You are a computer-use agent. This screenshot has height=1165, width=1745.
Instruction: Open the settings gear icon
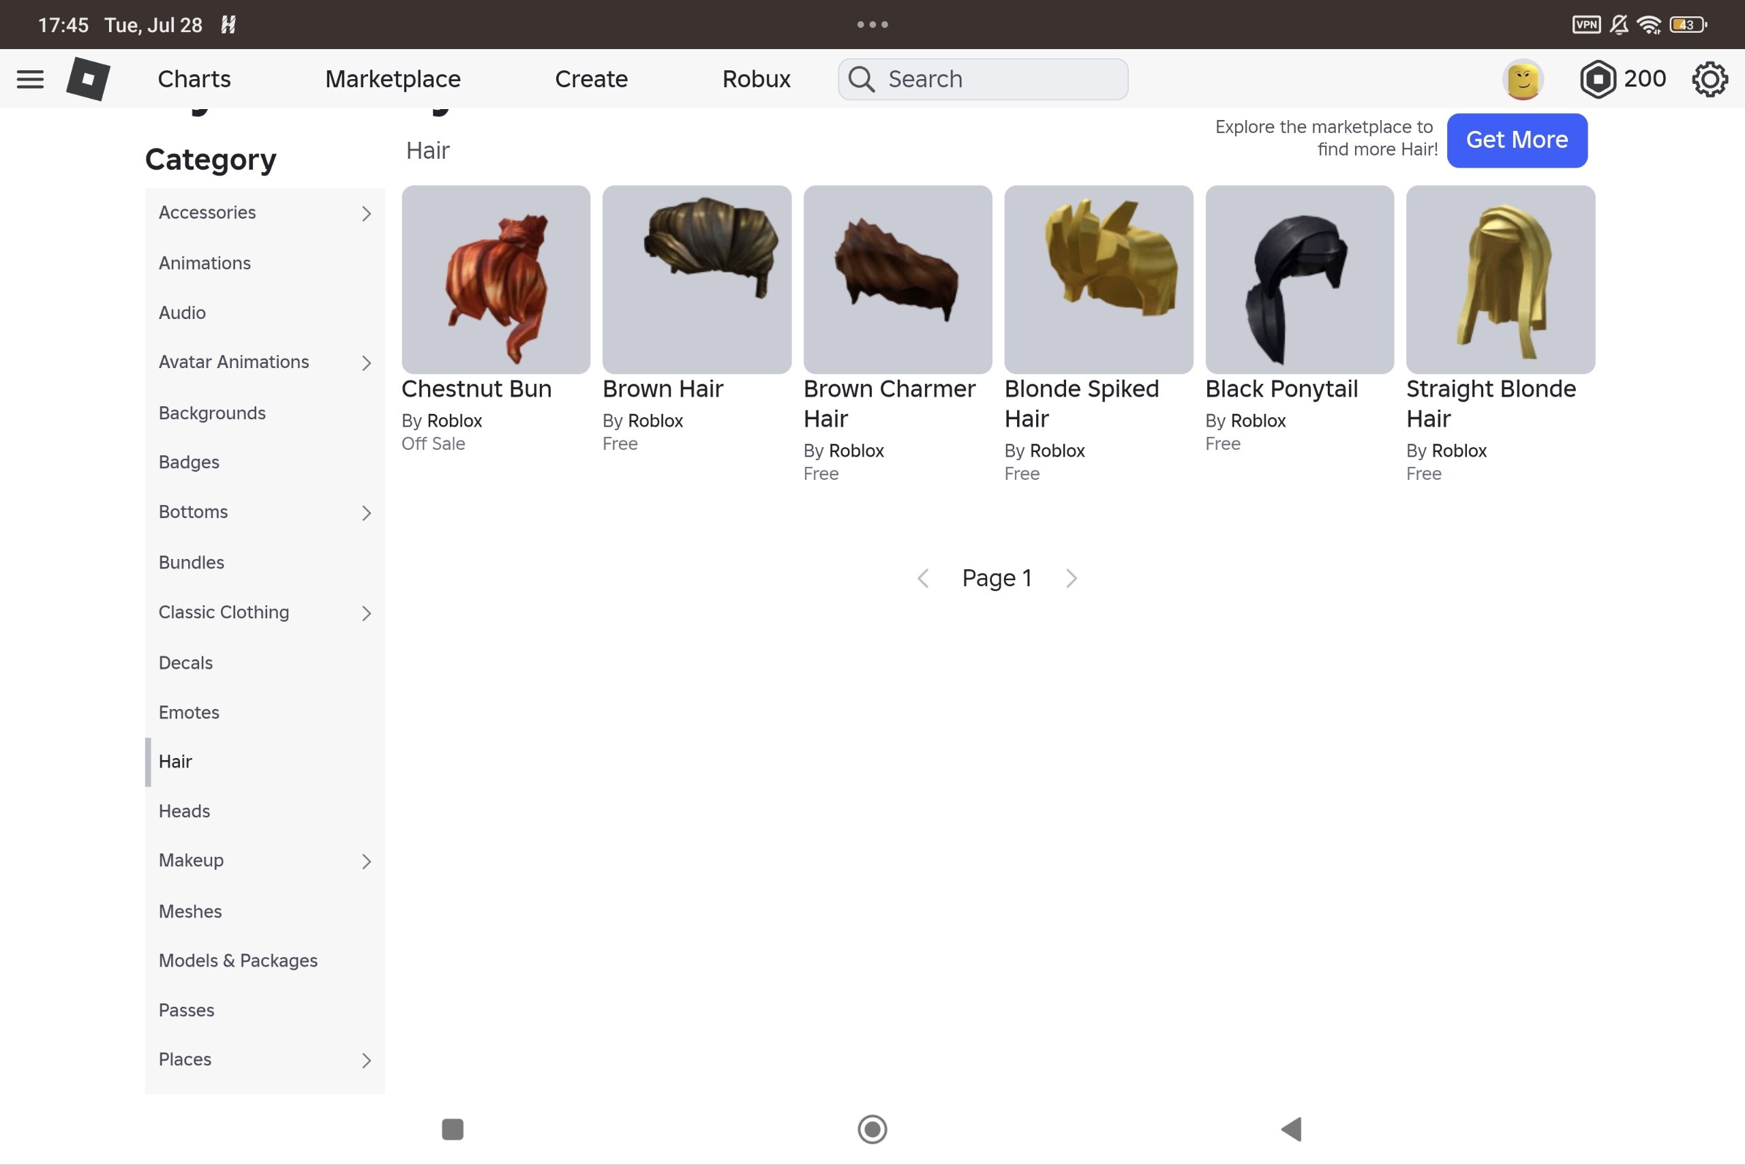point(1710,79)
